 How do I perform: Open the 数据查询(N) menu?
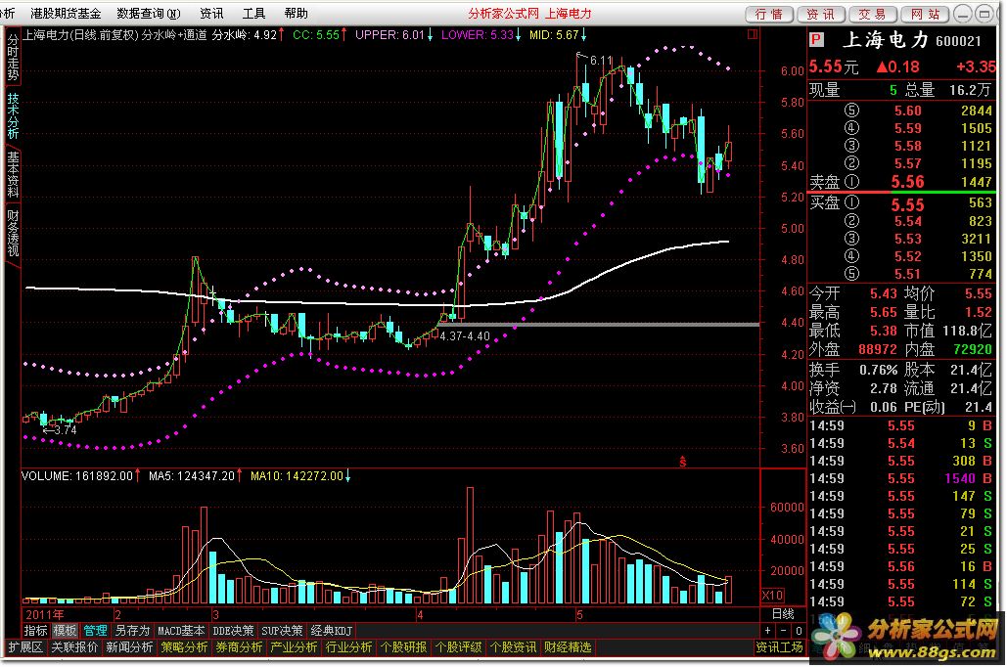coord(149,13)
